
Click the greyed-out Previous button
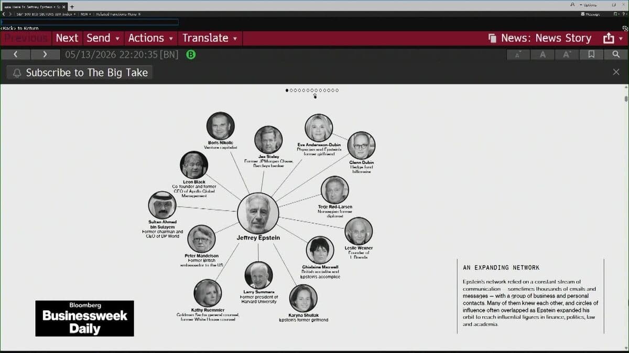tap(26, 38)
